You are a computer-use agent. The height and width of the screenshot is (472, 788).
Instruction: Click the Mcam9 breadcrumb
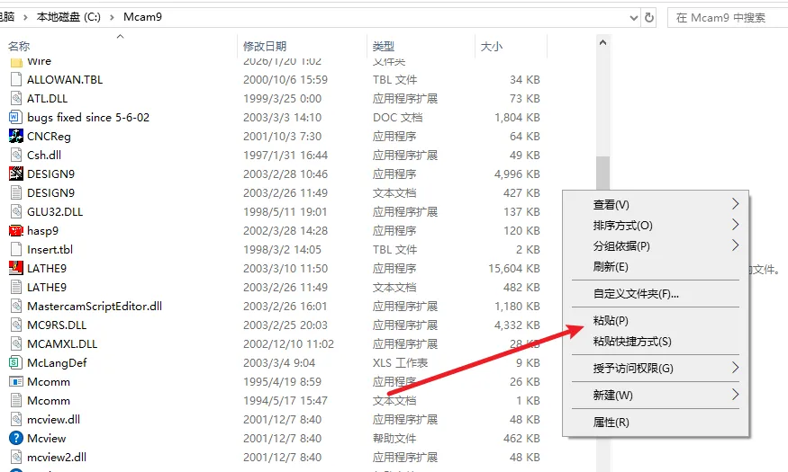pyautogui.click(x=142, y=17)
